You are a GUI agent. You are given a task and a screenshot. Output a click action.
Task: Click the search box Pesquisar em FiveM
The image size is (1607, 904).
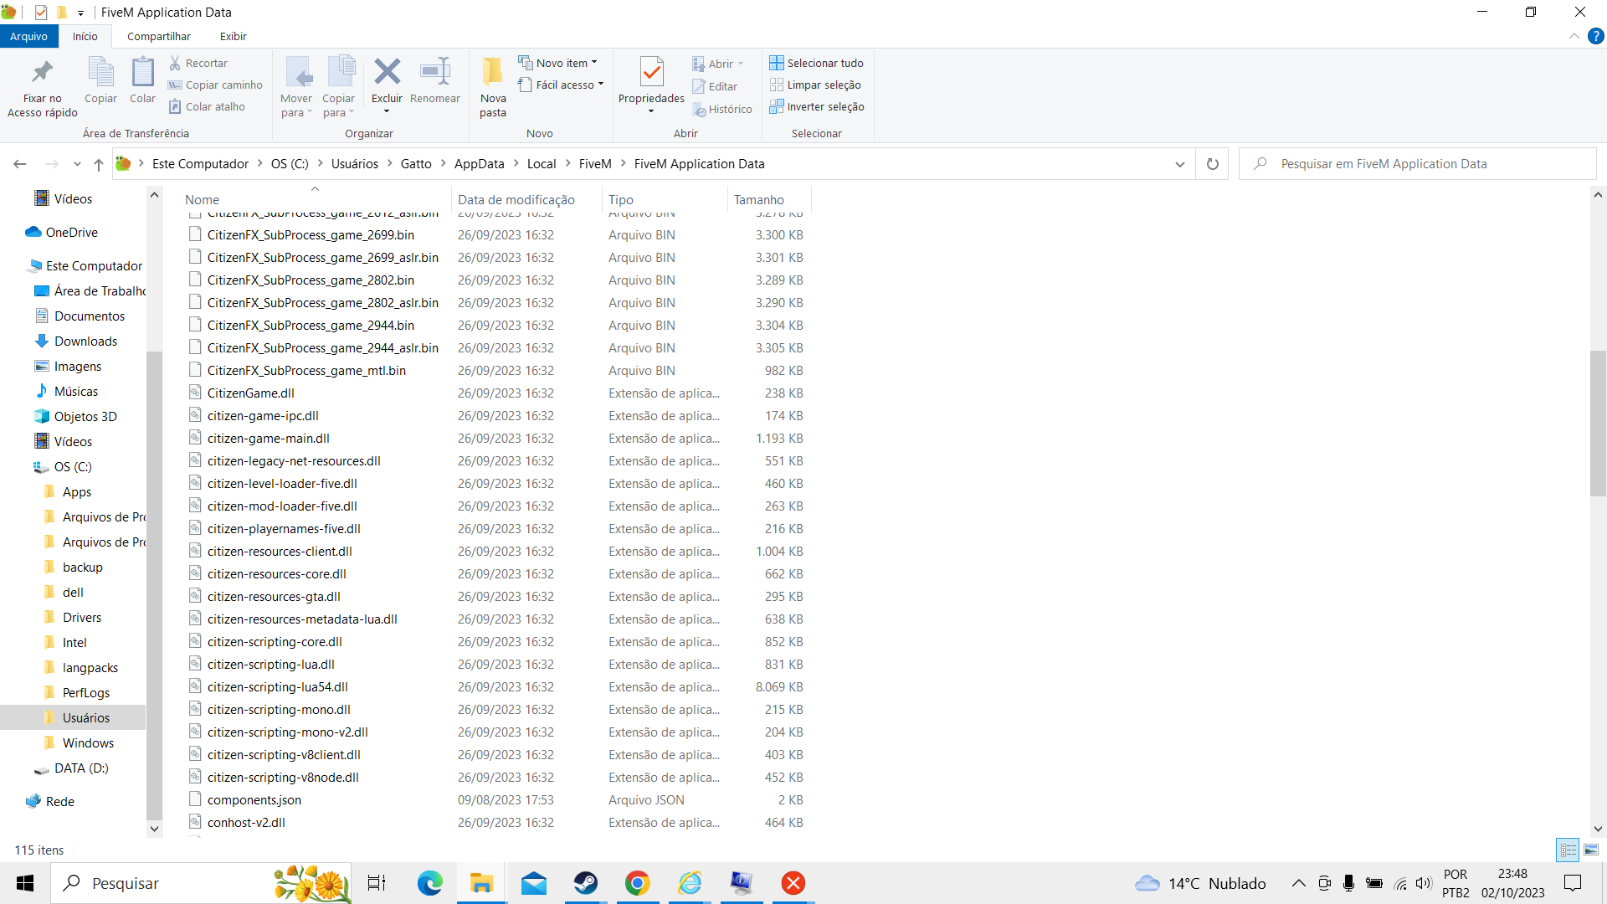coord(1418,164)
